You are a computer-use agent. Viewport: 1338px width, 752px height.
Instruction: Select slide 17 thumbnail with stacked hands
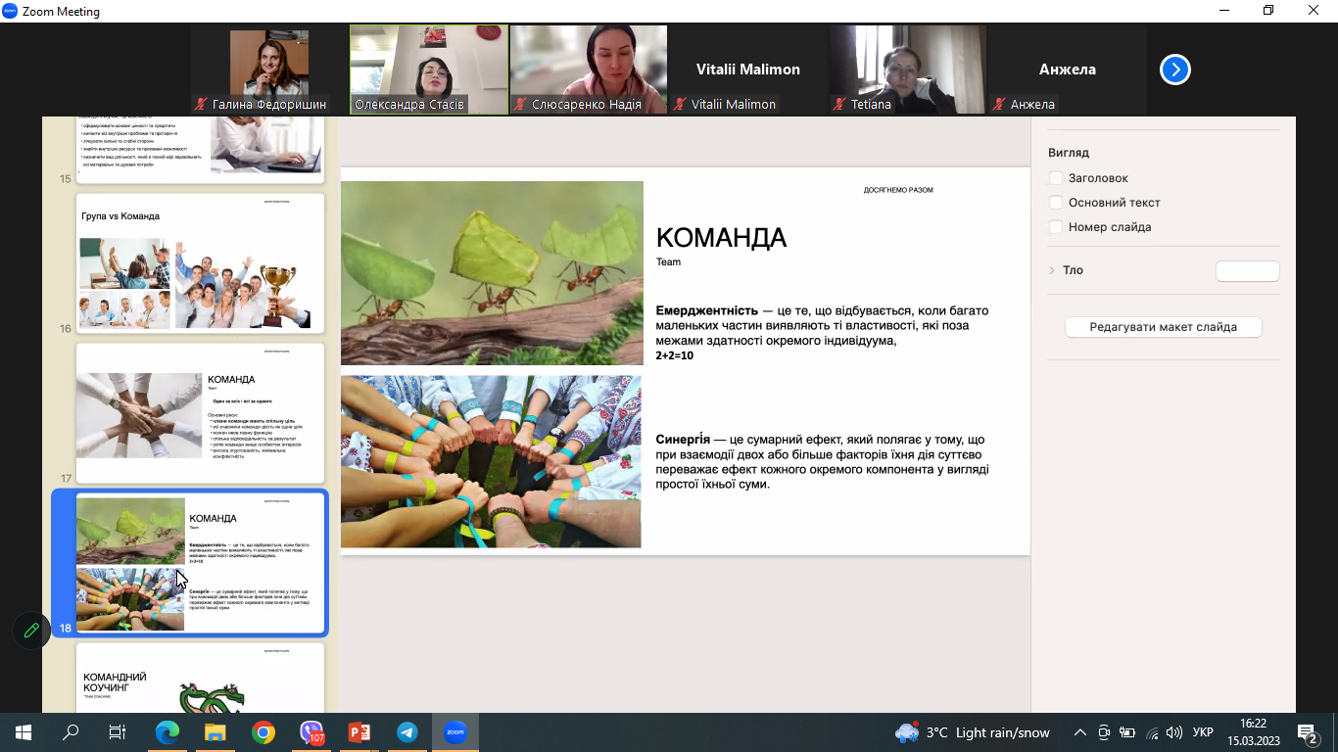200,413
